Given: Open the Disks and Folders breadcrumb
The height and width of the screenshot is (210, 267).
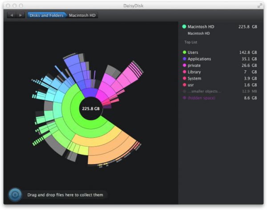Looking at the screenshot, I should [46, 15].
